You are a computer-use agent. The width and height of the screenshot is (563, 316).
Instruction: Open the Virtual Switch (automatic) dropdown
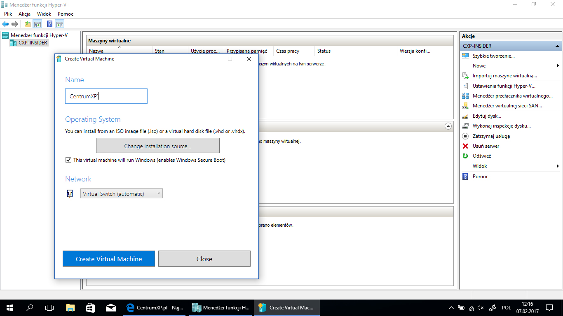point(122,193)
